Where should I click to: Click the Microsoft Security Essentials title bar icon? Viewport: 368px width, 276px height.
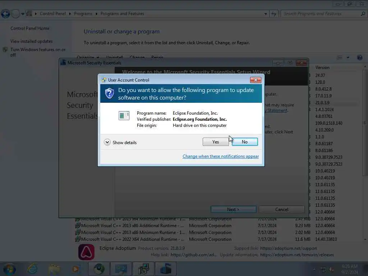(63, 63)
